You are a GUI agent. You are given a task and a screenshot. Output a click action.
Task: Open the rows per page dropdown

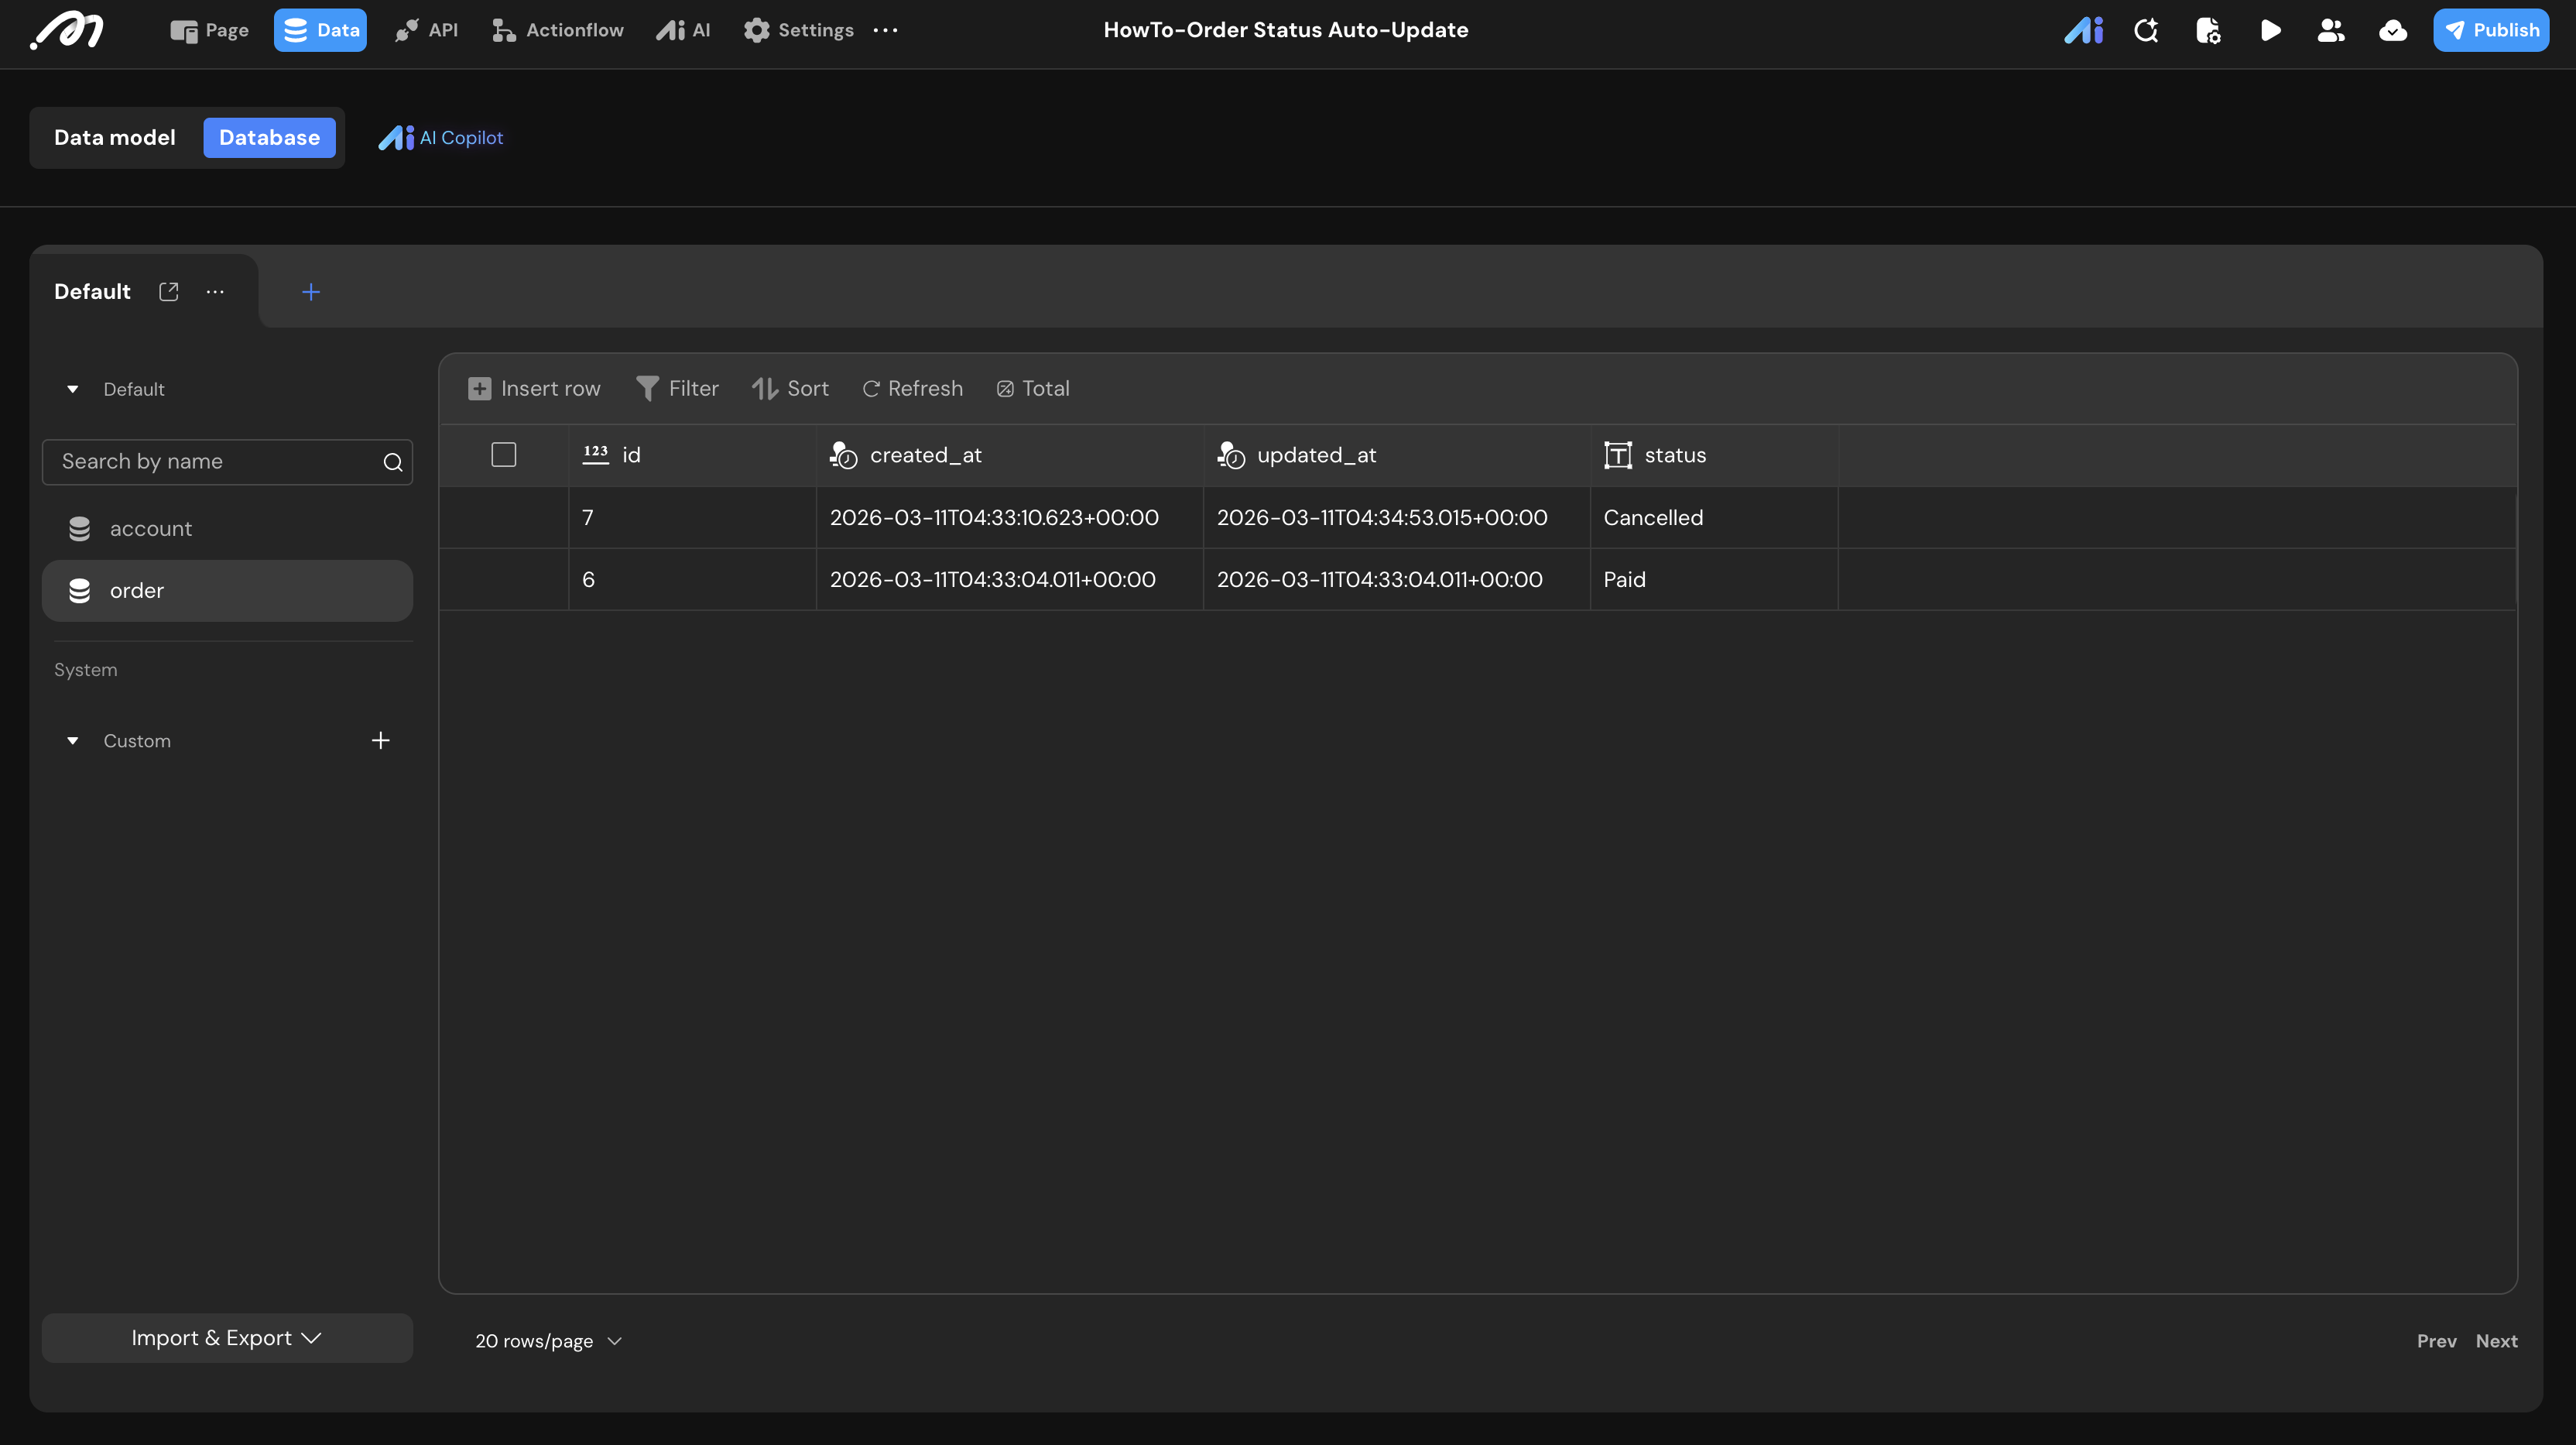(x=548, y=1341)
